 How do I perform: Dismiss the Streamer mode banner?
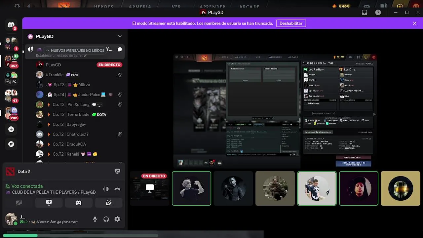[414, 23]
